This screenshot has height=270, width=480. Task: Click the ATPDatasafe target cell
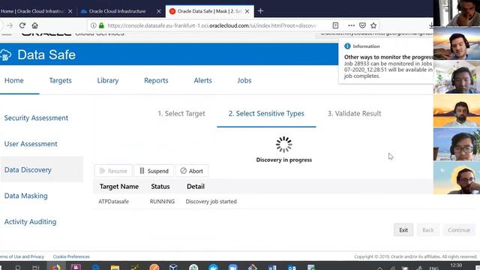(113, 202)
